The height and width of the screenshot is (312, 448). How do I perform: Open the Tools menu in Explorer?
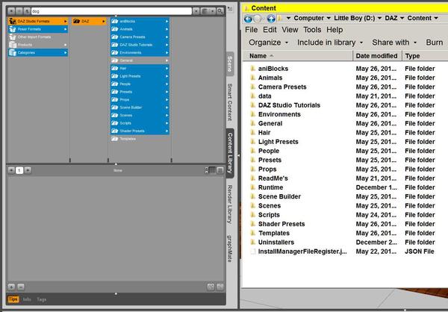pyautogui.click(x=312, y=30)
